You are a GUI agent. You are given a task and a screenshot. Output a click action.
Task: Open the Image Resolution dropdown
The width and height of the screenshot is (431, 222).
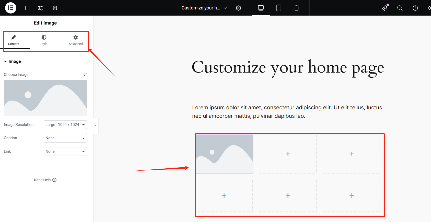65,125
